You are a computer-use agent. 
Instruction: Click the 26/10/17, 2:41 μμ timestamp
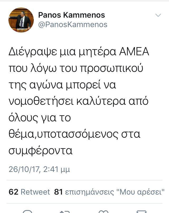tap(39, 169)
